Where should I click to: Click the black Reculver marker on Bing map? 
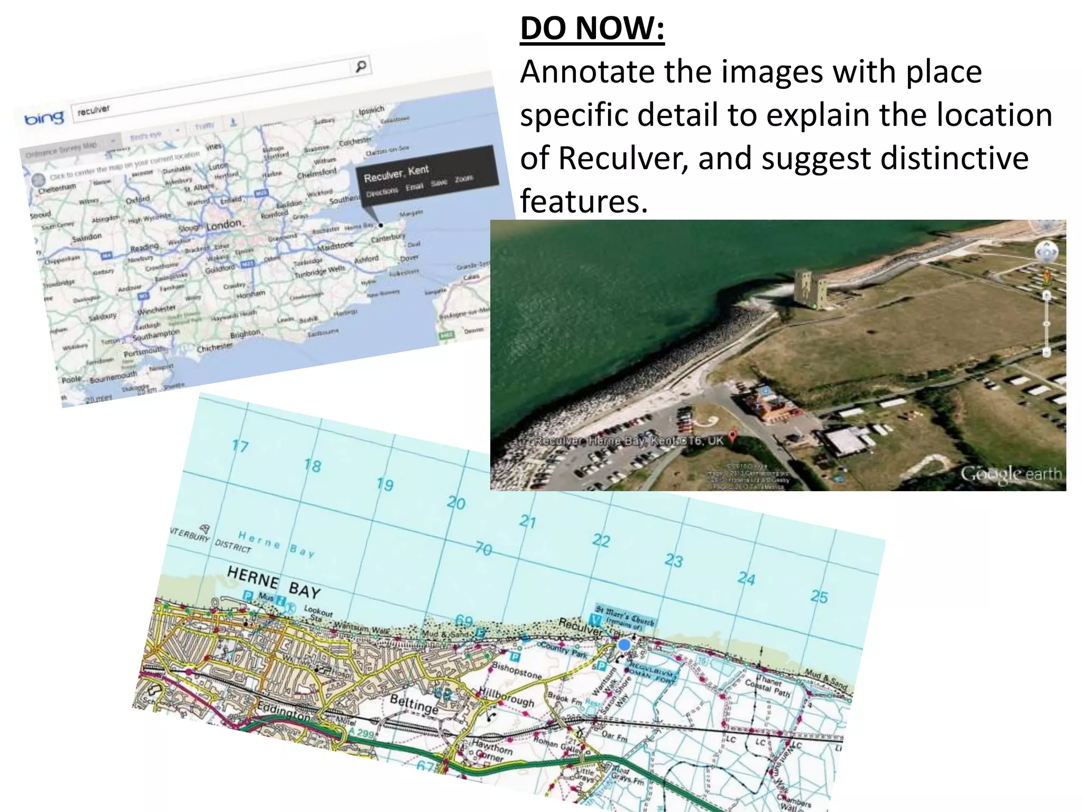(381, 225)
